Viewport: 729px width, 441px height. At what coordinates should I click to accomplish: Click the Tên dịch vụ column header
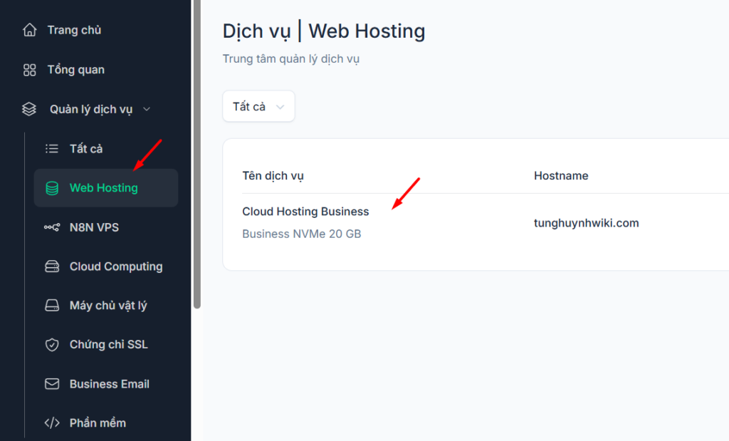point(273,176)
